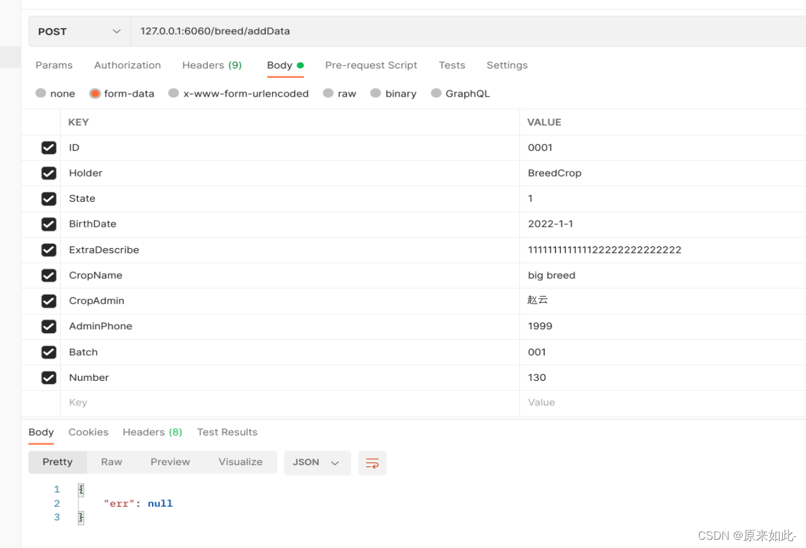Switch response view to Raw
This screenshot has height=548, width=806.
pyautogui.click(x=112, y=462)
